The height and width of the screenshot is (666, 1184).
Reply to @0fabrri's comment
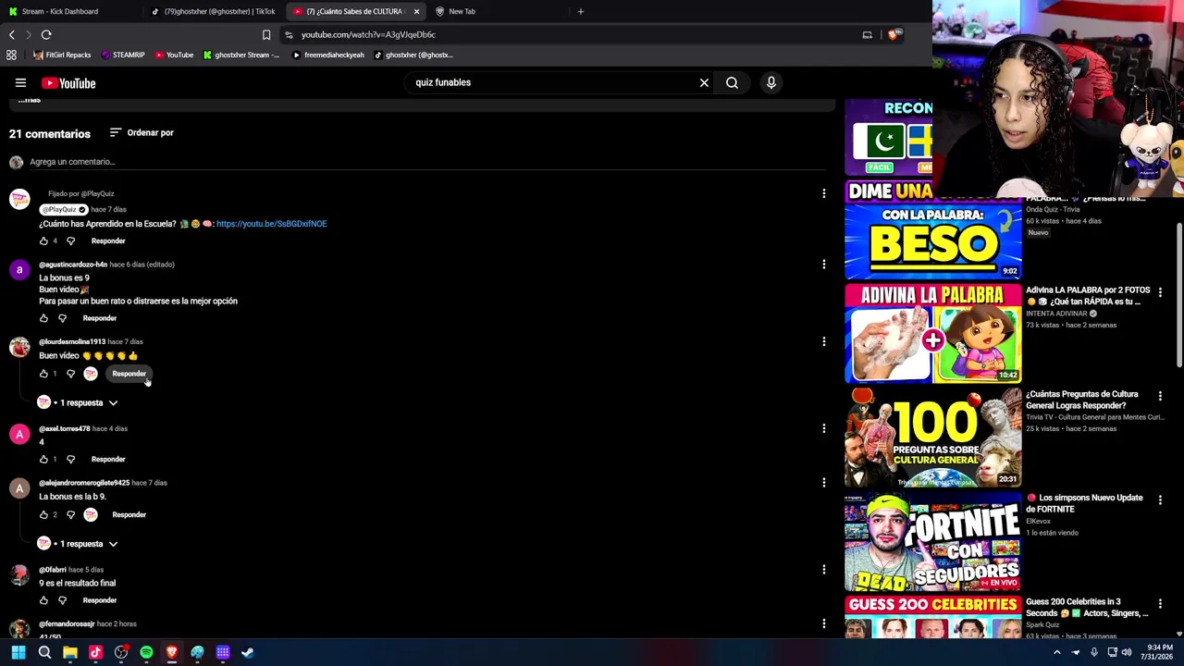100,600
